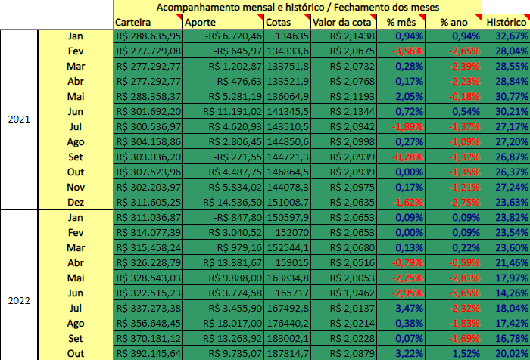Click the Cotas cell 144078,3
This screenshot has height=360, width=530.
pos(287,187)
